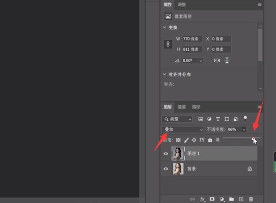The width and height of the screenshot is (276, 203).
Task: Collapse the 变换 section
Action: [x=165, y=27]
